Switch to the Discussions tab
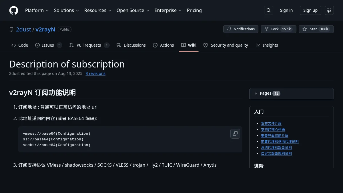 point(131,45)
